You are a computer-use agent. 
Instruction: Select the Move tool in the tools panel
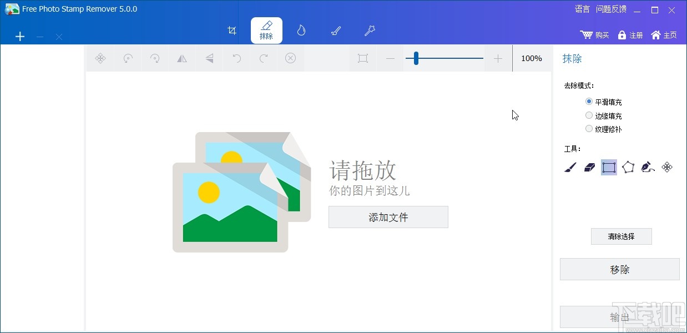tap(667, 167)
